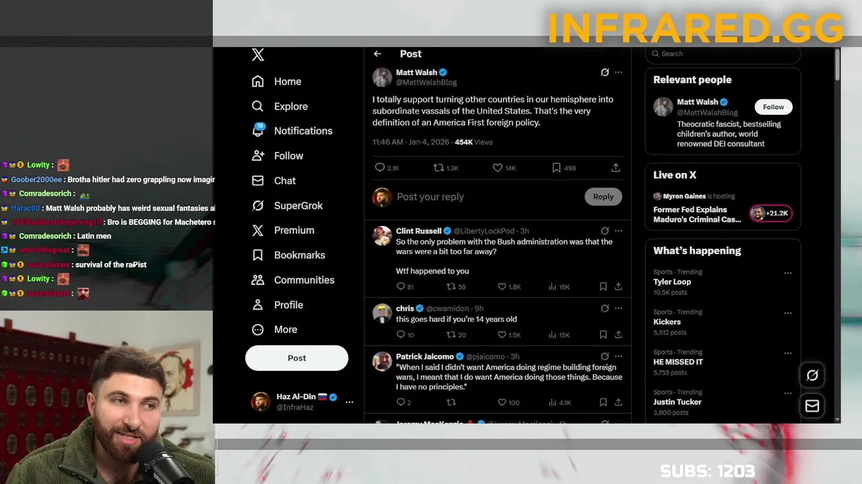The image size is (862, 484).
Task: Click Haz Al-Din's profile avatar
Action: pyautogui.click(x=261, y=402)
